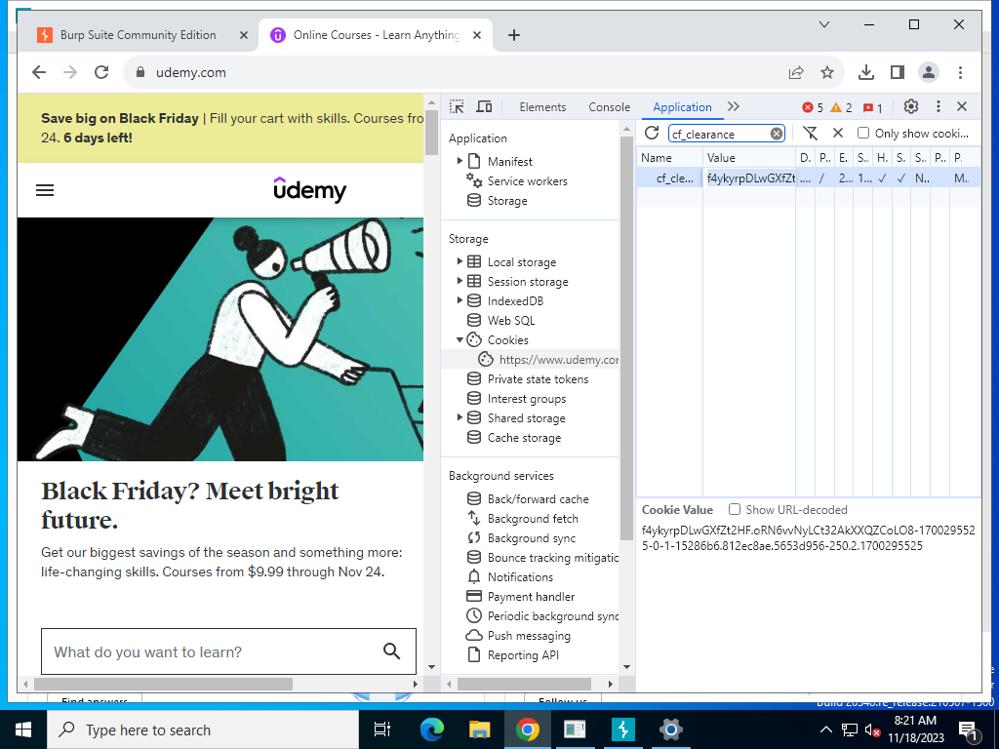This screenshot has height=749, width=999.
Task: Click the issues count badge
Action: [x=873, y=107]
